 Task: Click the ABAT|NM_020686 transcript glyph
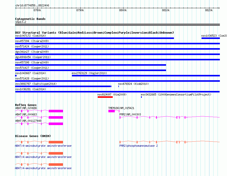coord(39,111)
